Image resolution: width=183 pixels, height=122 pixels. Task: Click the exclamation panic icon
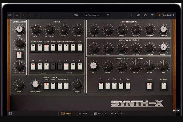tap(132, 15)
